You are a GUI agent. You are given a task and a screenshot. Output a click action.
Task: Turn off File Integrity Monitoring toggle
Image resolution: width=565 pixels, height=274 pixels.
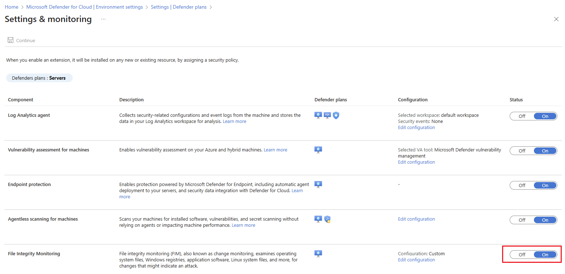(522, 255)
